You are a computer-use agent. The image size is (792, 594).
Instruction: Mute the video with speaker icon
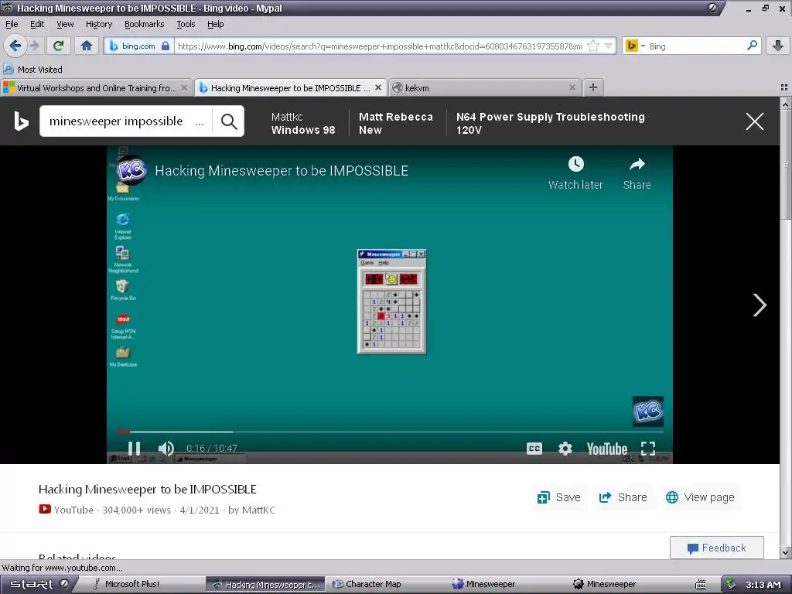tap(166, 449)
